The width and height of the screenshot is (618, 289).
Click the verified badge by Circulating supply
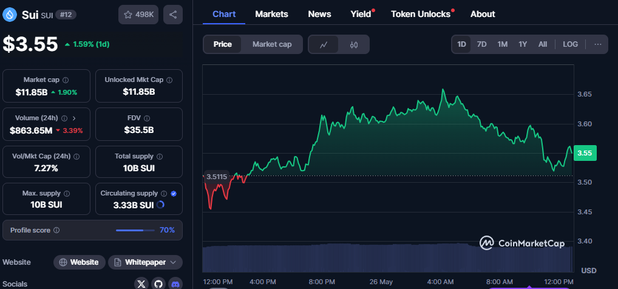click(174, 194)
